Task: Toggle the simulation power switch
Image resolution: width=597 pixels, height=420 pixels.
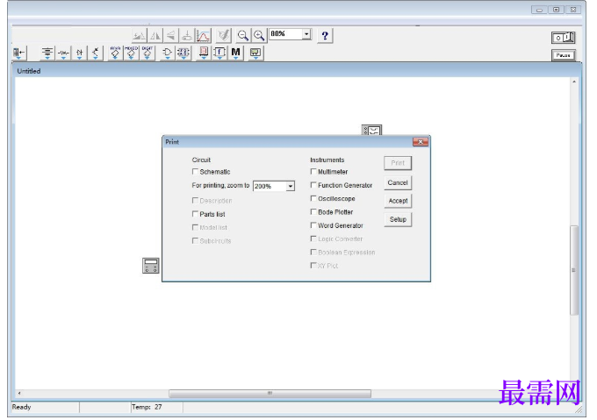Action: (564, 38)
